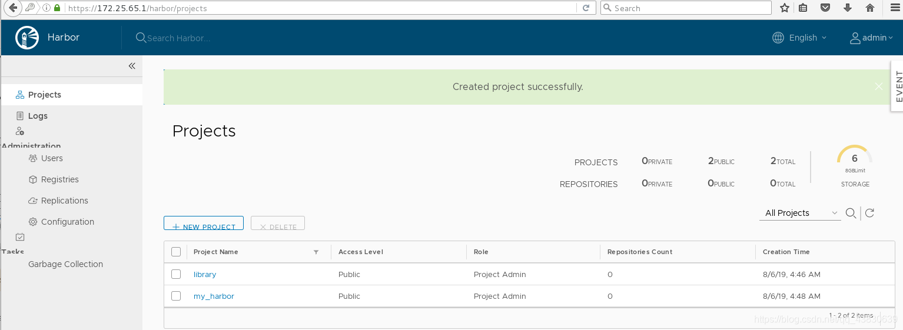Select all projects with header checkbox
The image size is (903, 330).
point(176,252)
